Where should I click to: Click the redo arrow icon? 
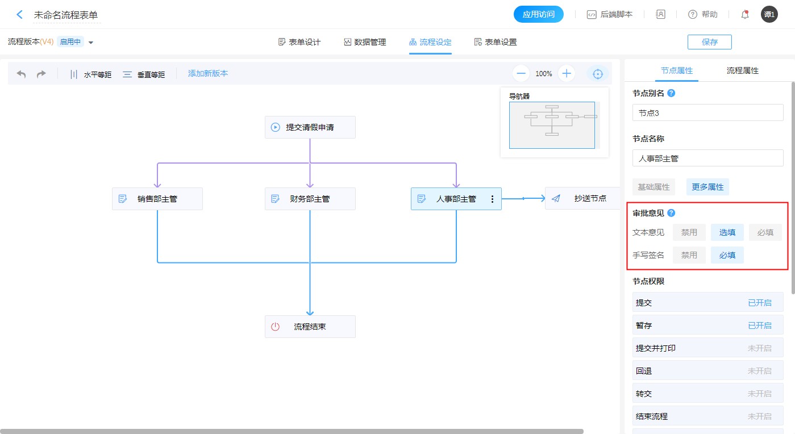41,74
